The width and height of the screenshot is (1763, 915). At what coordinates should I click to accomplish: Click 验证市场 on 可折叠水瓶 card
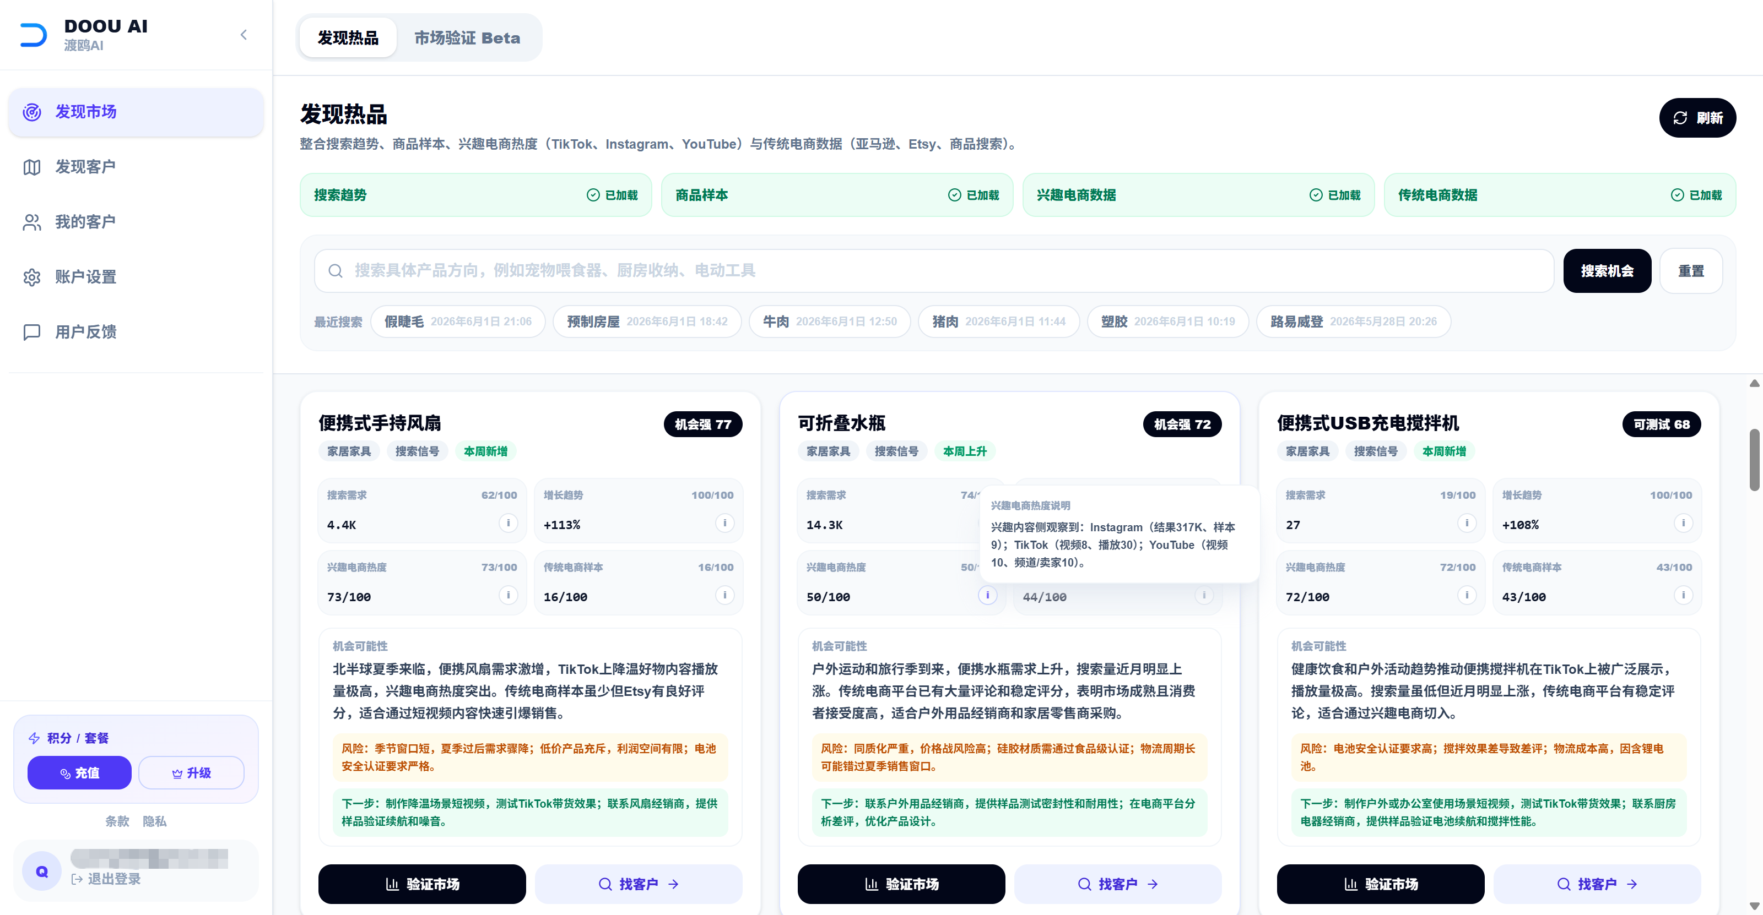[901, 884]
